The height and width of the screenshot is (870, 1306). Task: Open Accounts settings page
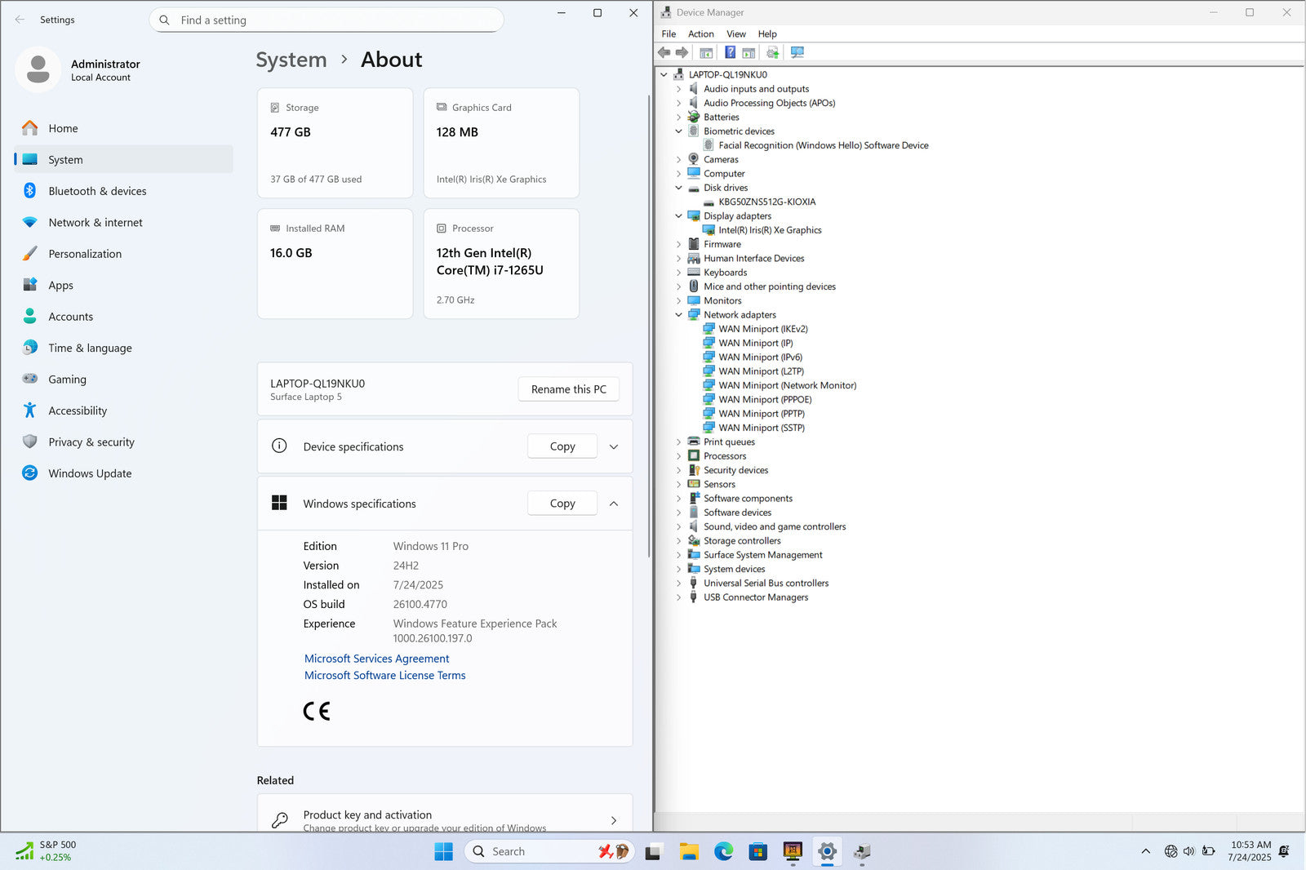123,317
